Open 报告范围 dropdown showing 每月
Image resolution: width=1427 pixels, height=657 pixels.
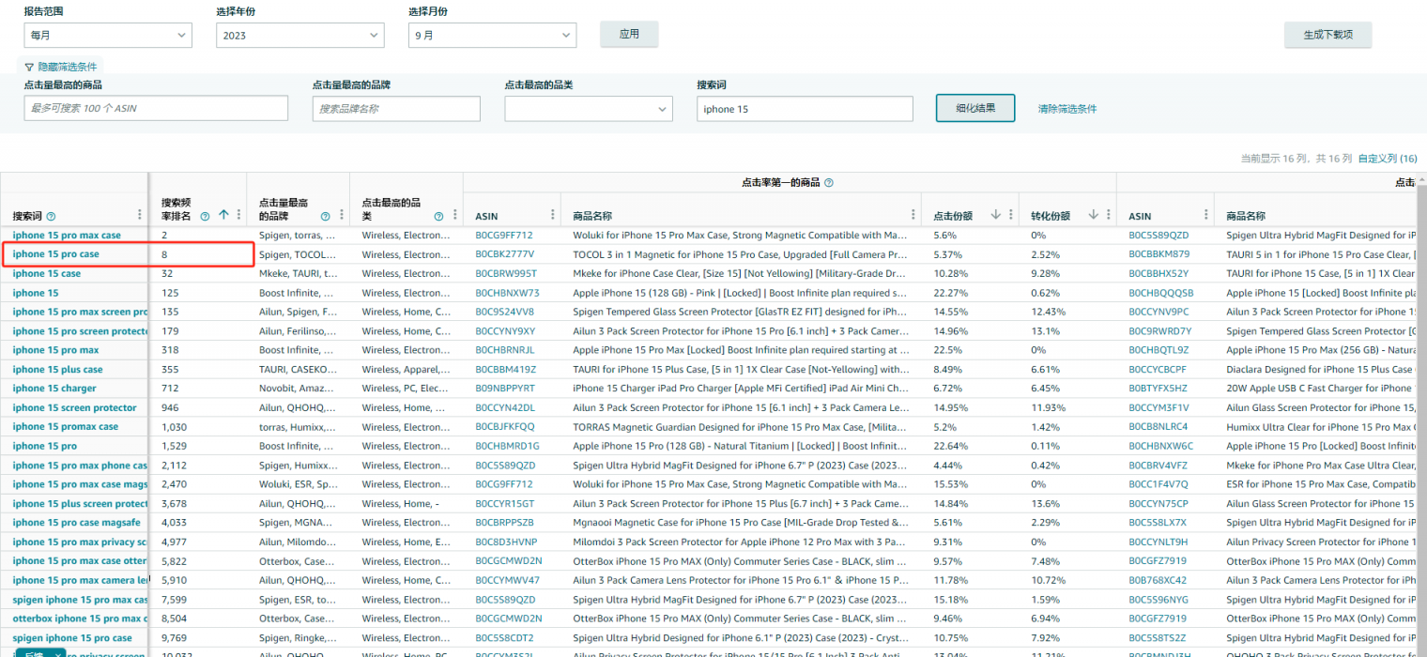(x=108, y=35)
